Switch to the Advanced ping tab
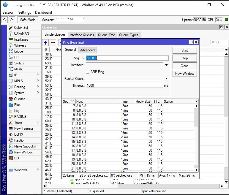 (x=87, y=50)
